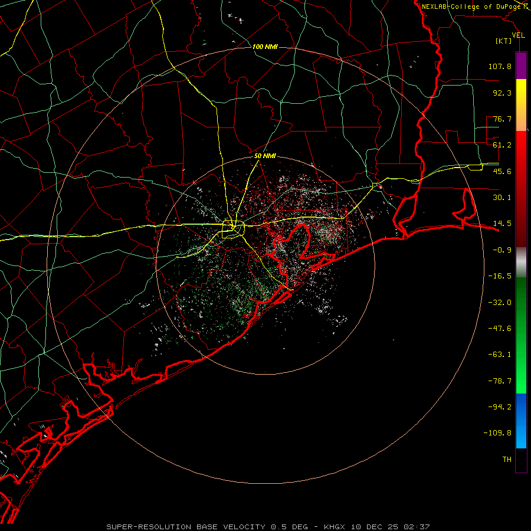Pick the bright green band of the velocity scale
Image resolution: width=531 pixels, height=531 pixels.
521,335
